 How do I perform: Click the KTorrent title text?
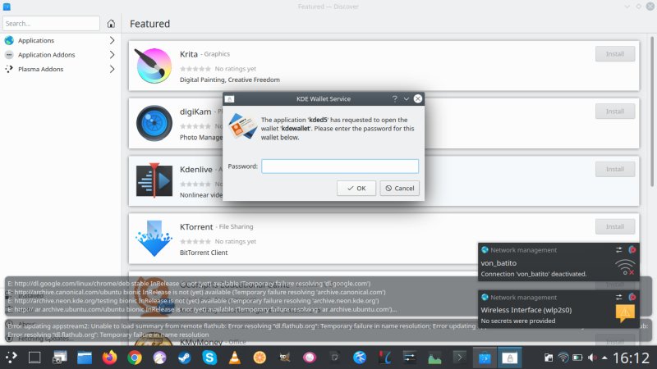click(x=196, y=227)
